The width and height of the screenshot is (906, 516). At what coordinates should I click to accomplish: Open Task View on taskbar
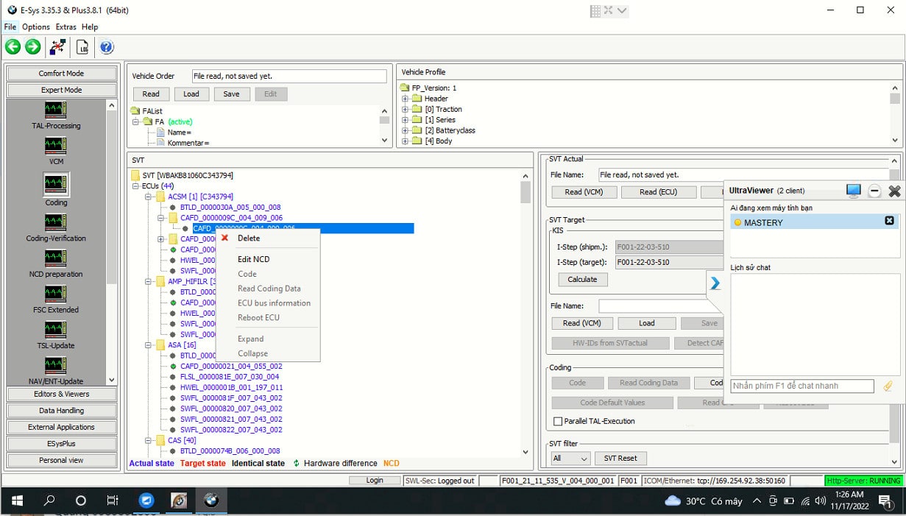point(112,501)
